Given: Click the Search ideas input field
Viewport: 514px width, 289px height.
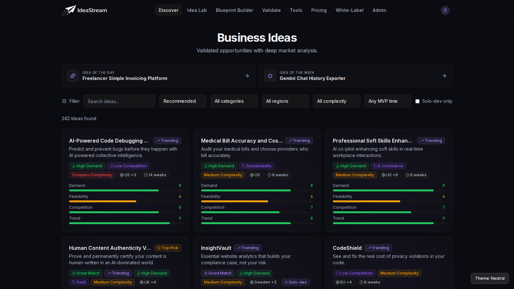Looking at the screenshot, I should tap(120, 101).
